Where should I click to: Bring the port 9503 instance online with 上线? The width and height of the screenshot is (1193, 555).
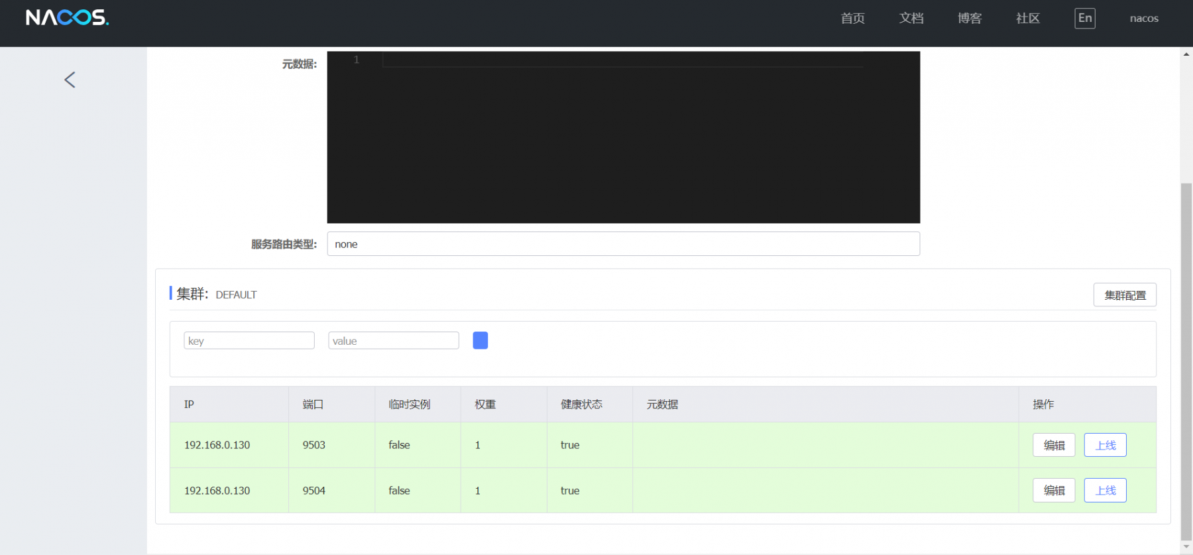coord(1106,445)
